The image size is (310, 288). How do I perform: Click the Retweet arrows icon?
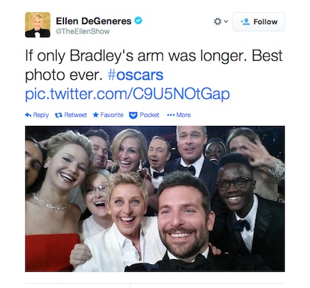tap(59, 115)
